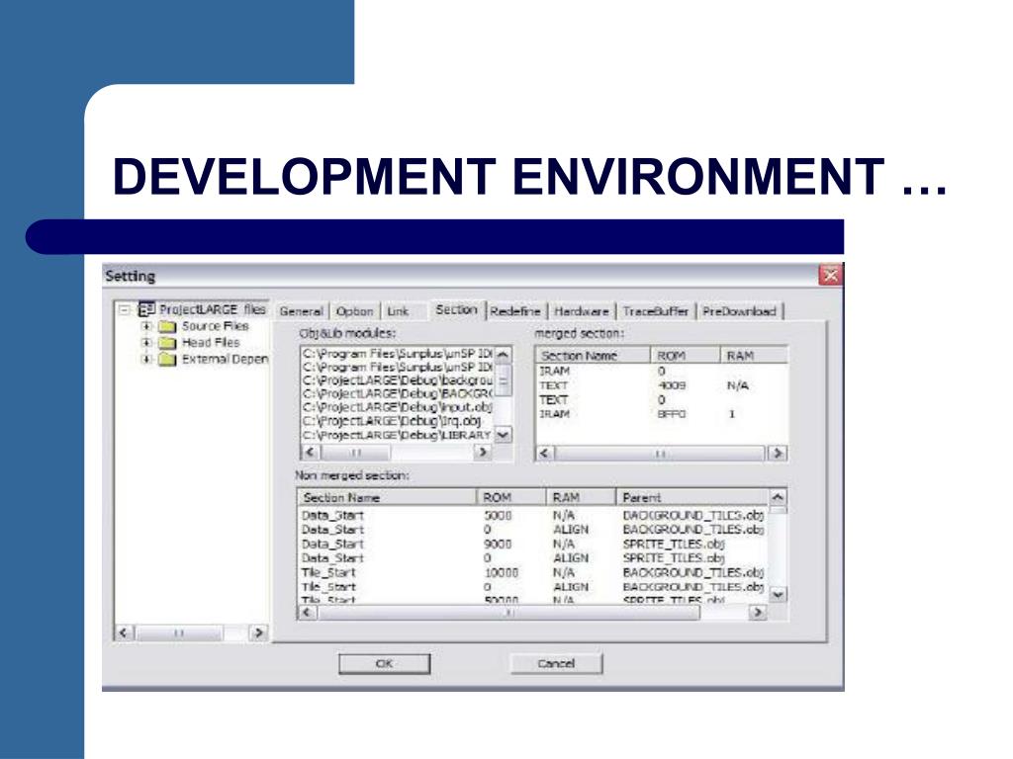The height and width of the screenshot is (759, 1013).
Task: Select Tile_Start row with ROM 10000
Action: pyautogui.click(x=533, y=572)
